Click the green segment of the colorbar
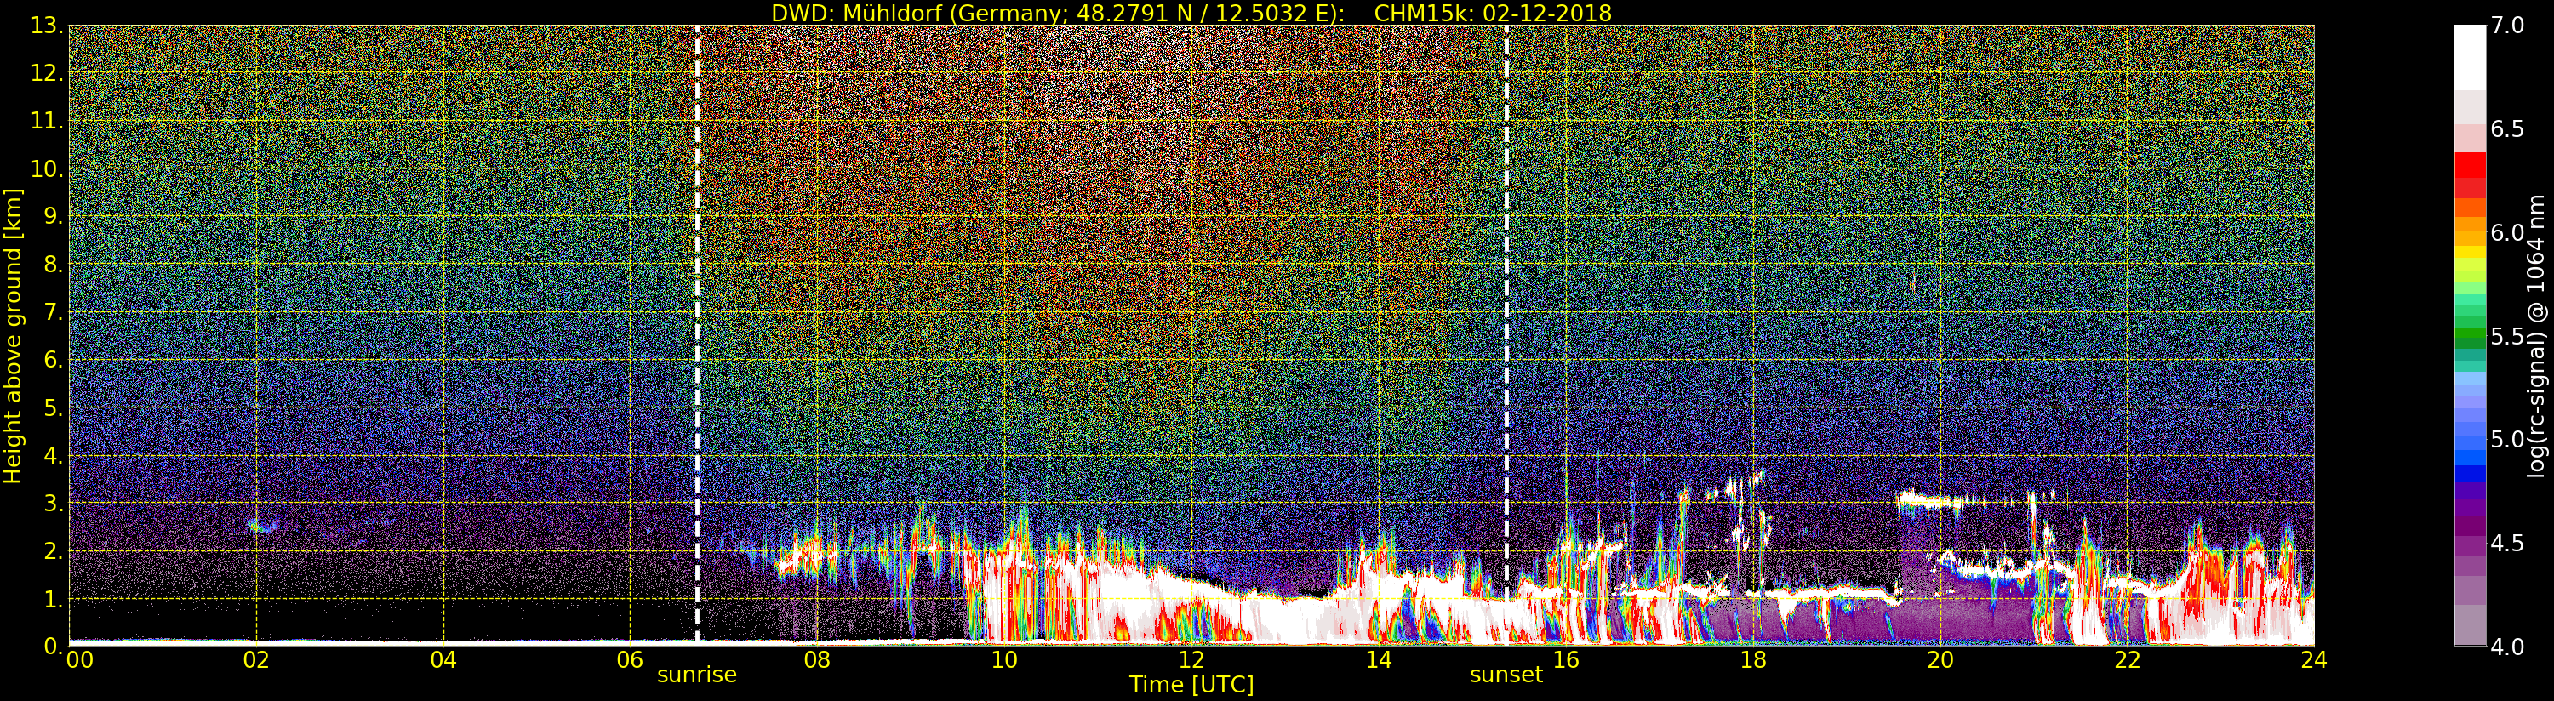 2470,332
